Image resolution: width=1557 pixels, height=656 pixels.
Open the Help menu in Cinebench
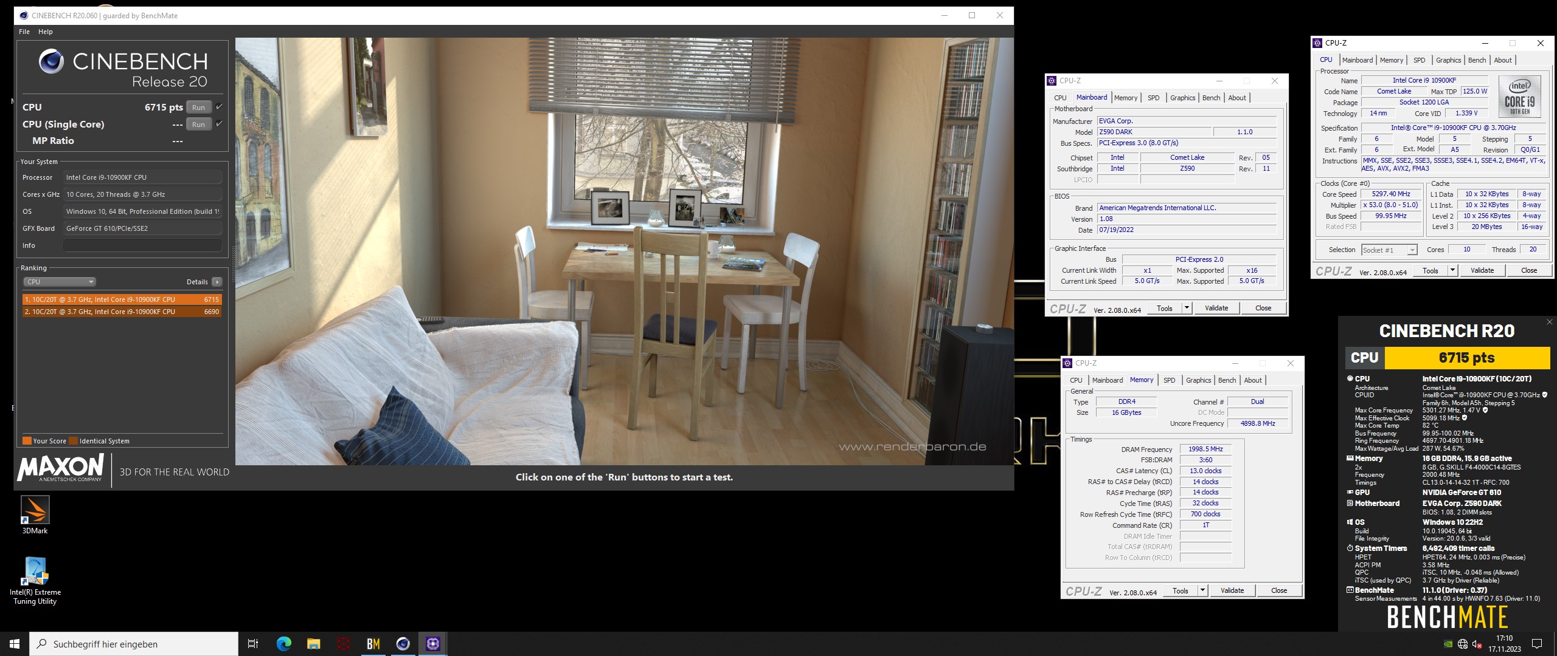(x=46, y=32)
